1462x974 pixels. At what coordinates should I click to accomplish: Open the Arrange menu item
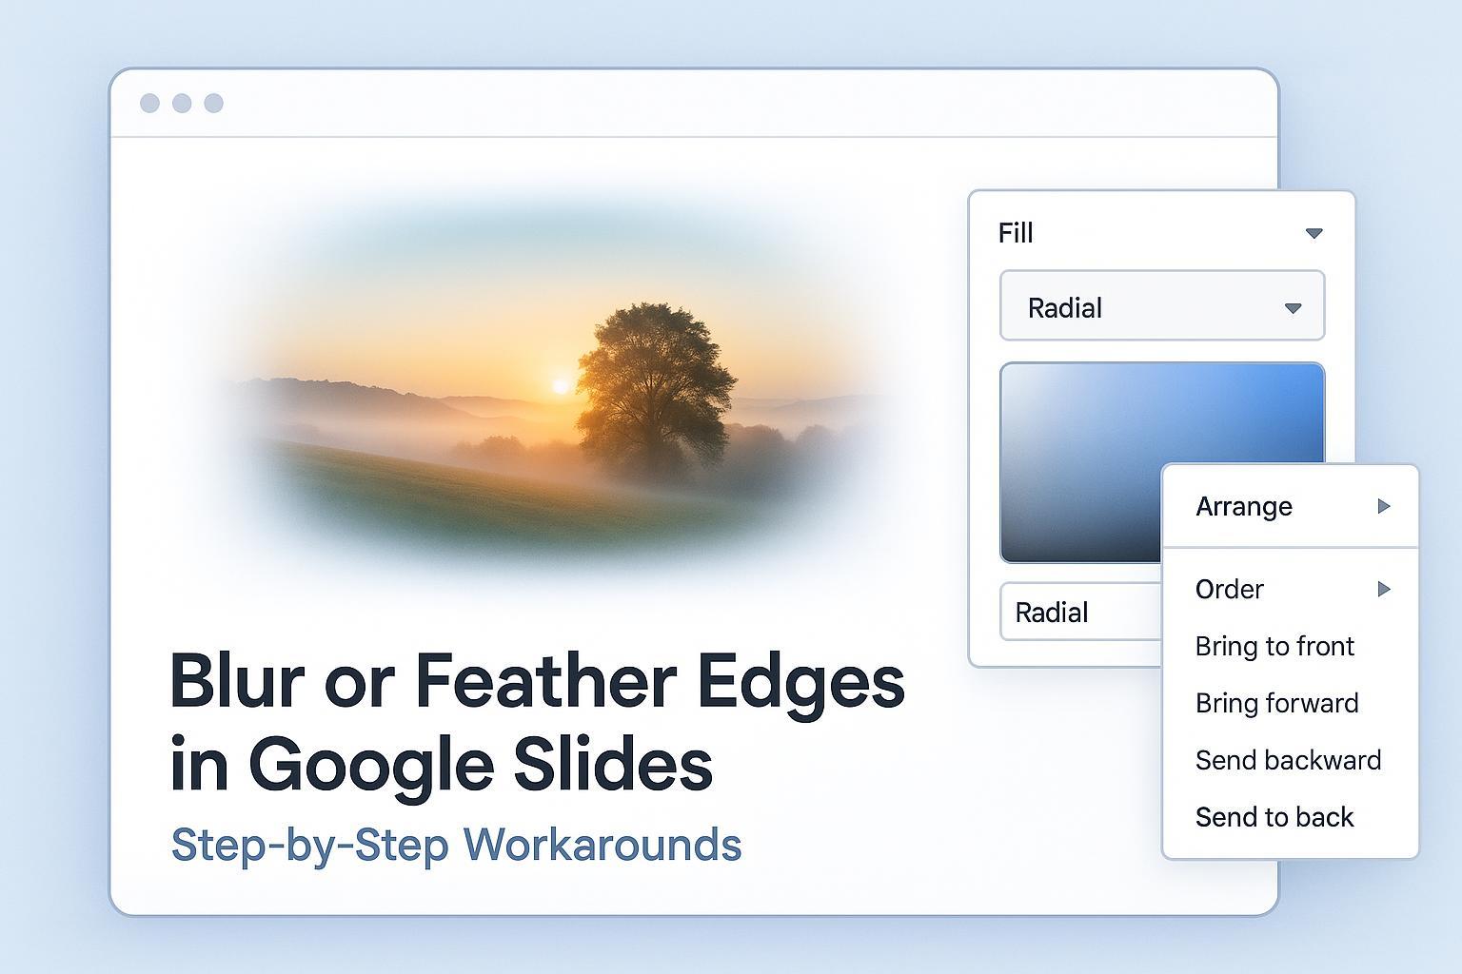pyautogui.click(x=1244, y=506)
